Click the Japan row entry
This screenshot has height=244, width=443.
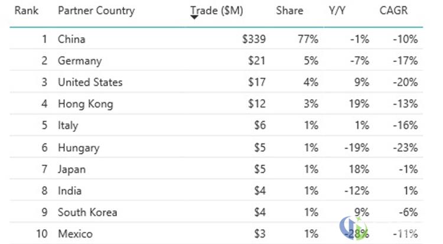tap(216, 169)
